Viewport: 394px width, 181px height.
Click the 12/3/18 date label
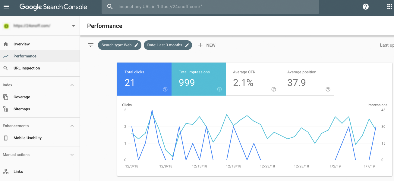pyautogui.click(x=131, y=166)
